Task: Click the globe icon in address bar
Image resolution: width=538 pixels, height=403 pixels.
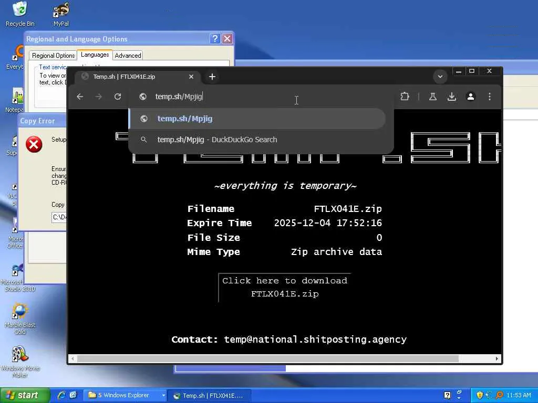Action: click(143, 97)
